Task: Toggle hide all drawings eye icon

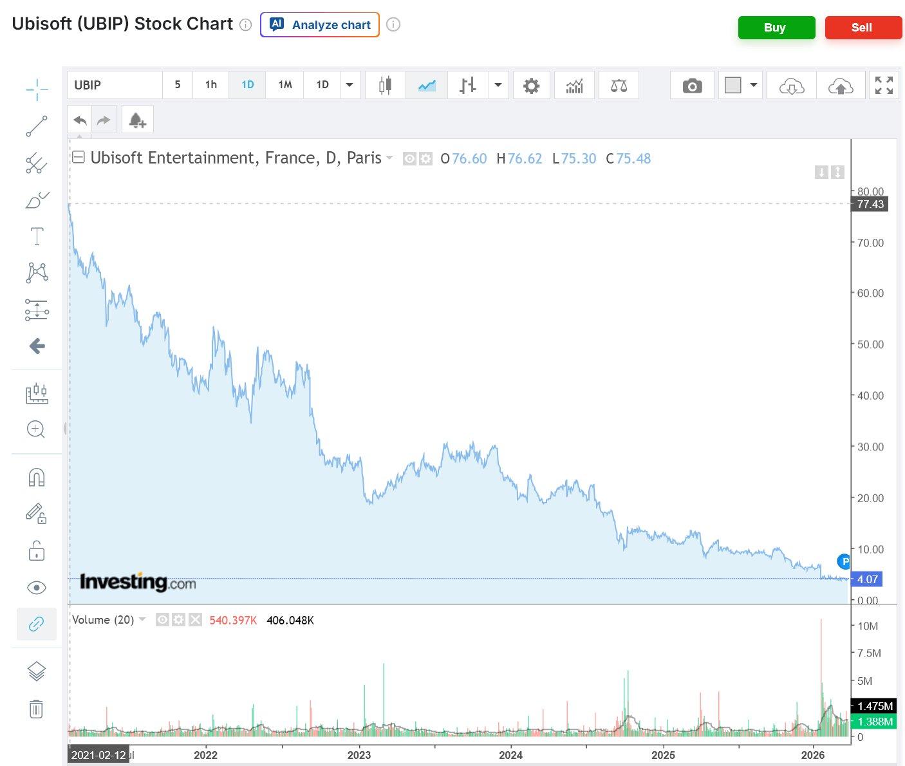Action: click(37, 587)
